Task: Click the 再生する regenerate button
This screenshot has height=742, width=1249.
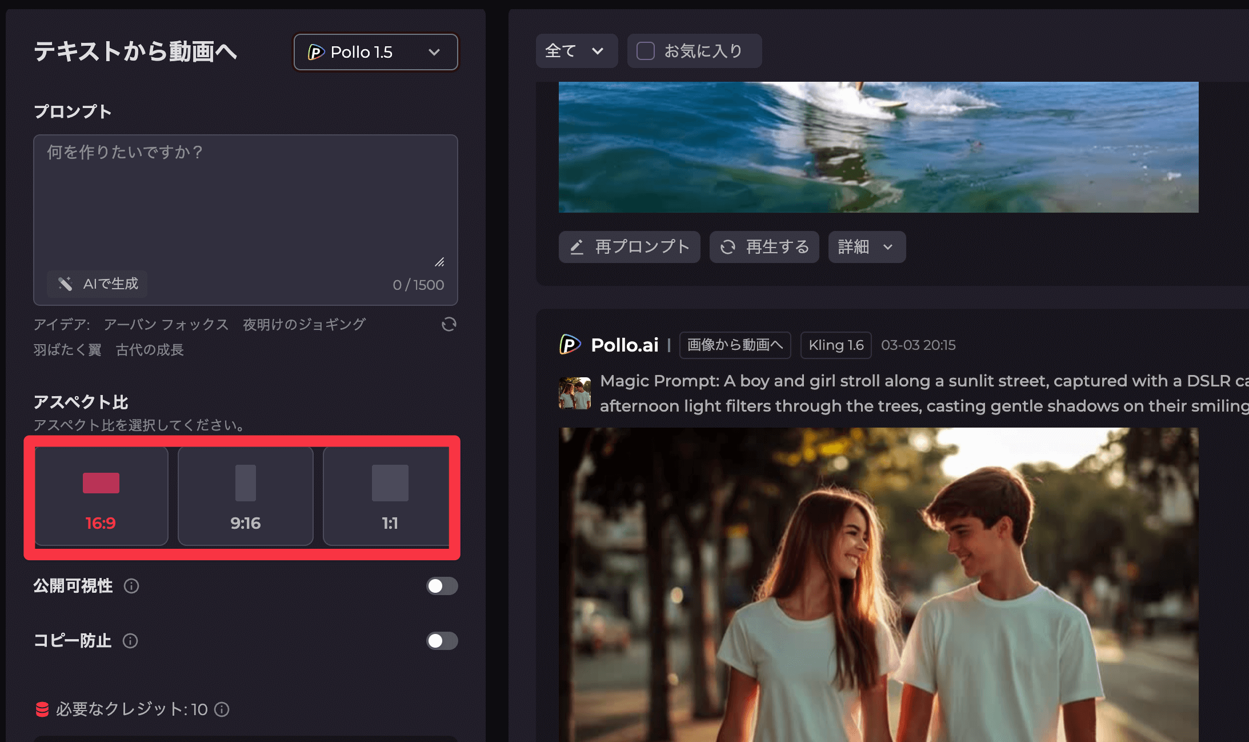Action: pos(764,247)
